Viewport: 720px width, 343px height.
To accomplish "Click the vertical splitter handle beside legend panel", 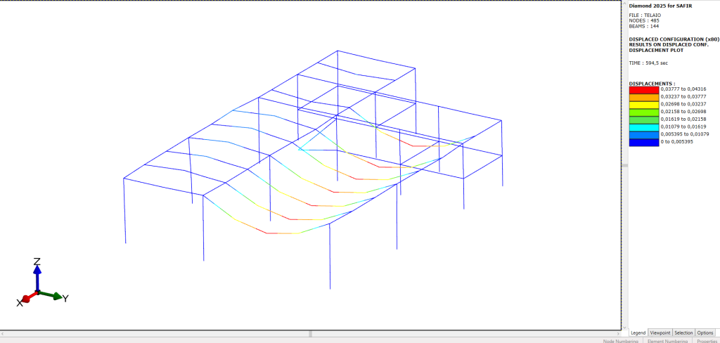I will coord(624,167).
